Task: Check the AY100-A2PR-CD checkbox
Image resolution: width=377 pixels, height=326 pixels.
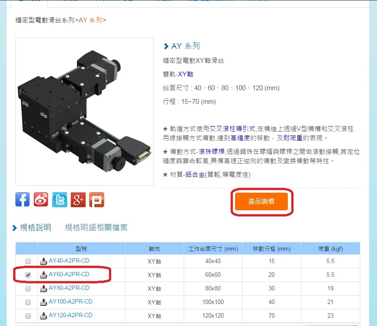Action: click(28, 302)
